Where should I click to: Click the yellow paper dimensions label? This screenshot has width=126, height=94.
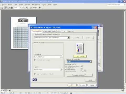[x=80, y=56]
